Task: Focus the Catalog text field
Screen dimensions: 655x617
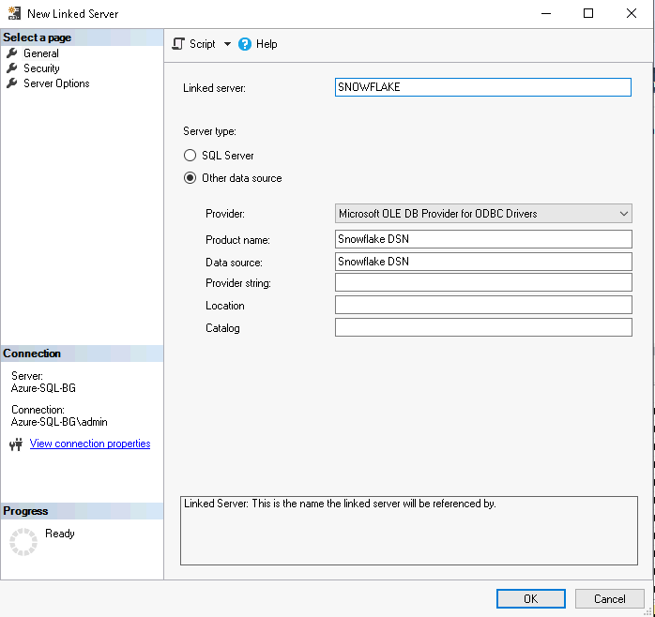Action: point(483,327)
